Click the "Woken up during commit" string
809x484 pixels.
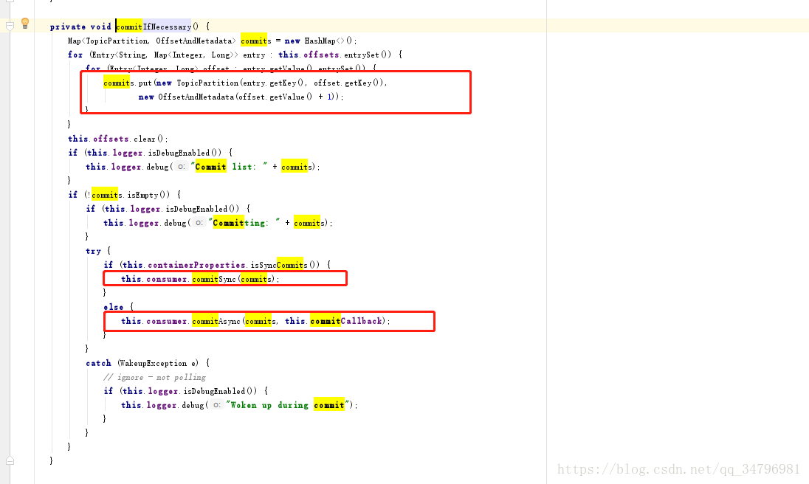tap(295, 404)
